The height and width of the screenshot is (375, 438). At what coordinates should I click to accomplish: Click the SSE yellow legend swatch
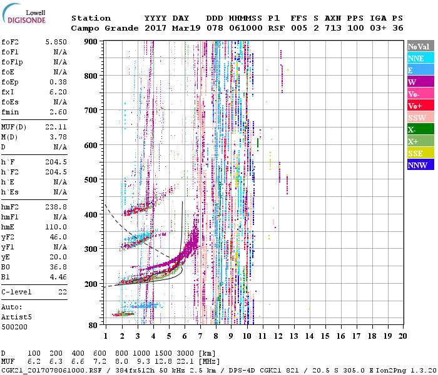pyautogui.click(x=420, y=153)
